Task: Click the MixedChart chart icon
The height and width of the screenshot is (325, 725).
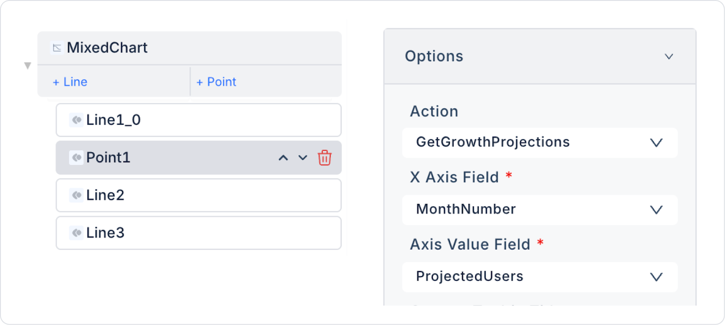Action: [x=57, y=48]
